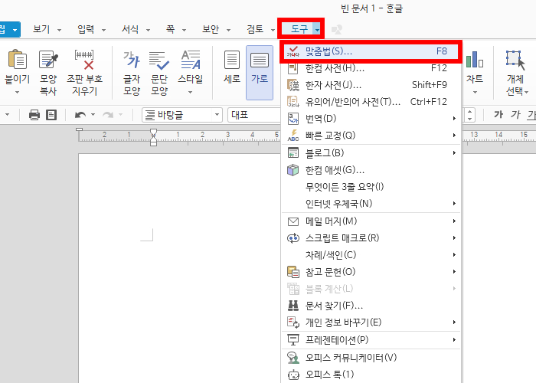Open the 입력 menu
The image size is (536, 383).
(86, 29)
